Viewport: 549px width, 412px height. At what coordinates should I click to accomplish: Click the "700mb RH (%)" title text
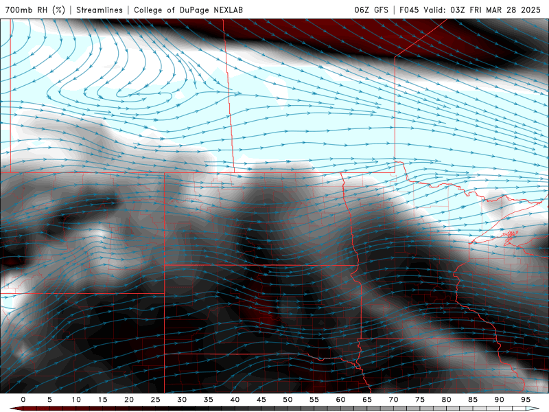coord(35,10)
